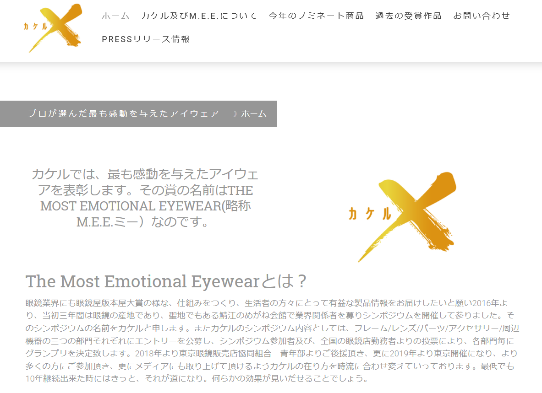Click the line starting グランプリを決定致します。2018年
The height and width of the screenshot is (393, 542).
(271, 353)
